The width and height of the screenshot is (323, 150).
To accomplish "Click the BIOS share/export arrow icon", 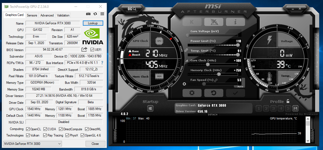I will pos(84,49).
